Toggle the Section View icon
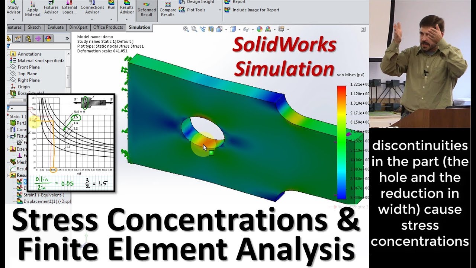476x268 pixels. (211, 29)
